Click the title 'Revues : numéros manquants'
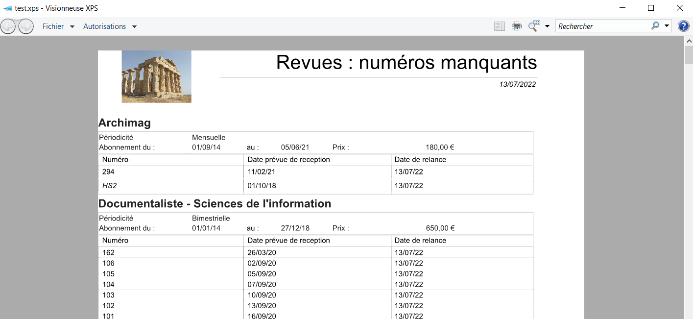This screenshot has width=693, height=319. (x=406, y=62)
